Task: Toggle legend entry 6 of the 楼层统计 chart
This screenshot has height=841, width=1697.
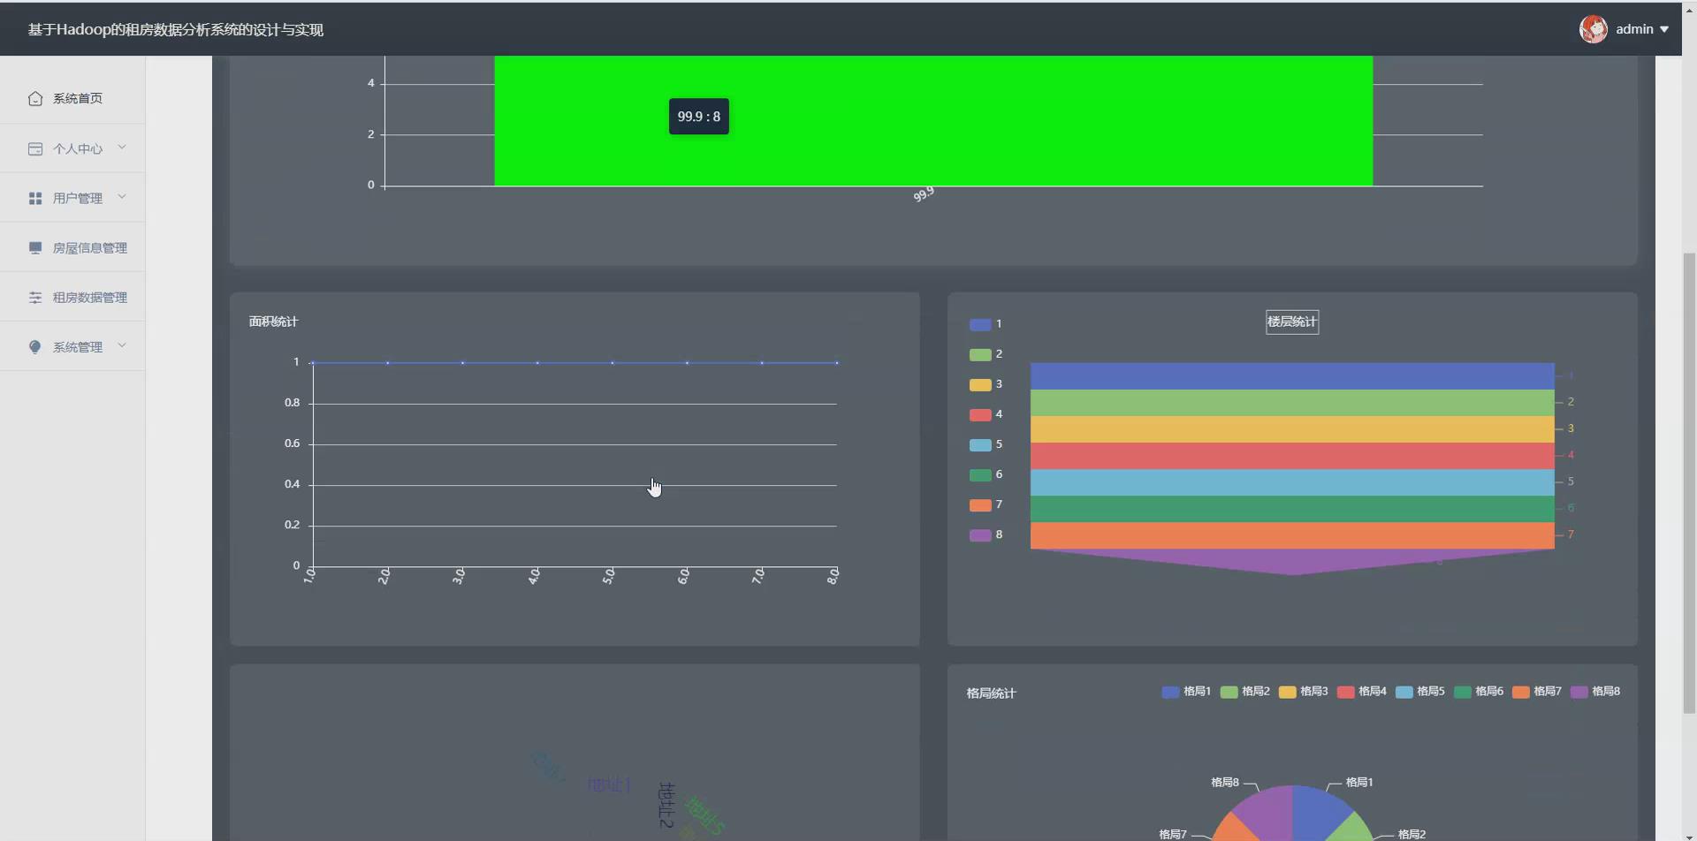Action: pyautogui.click(x=986, y=474)
